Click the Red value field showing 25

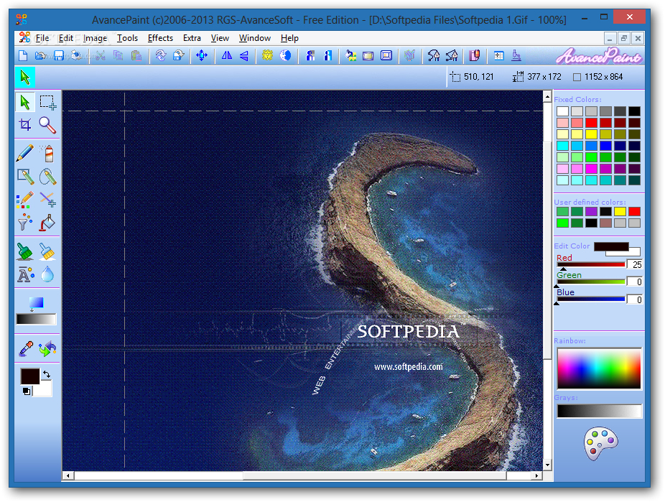(x=634, y=264)
